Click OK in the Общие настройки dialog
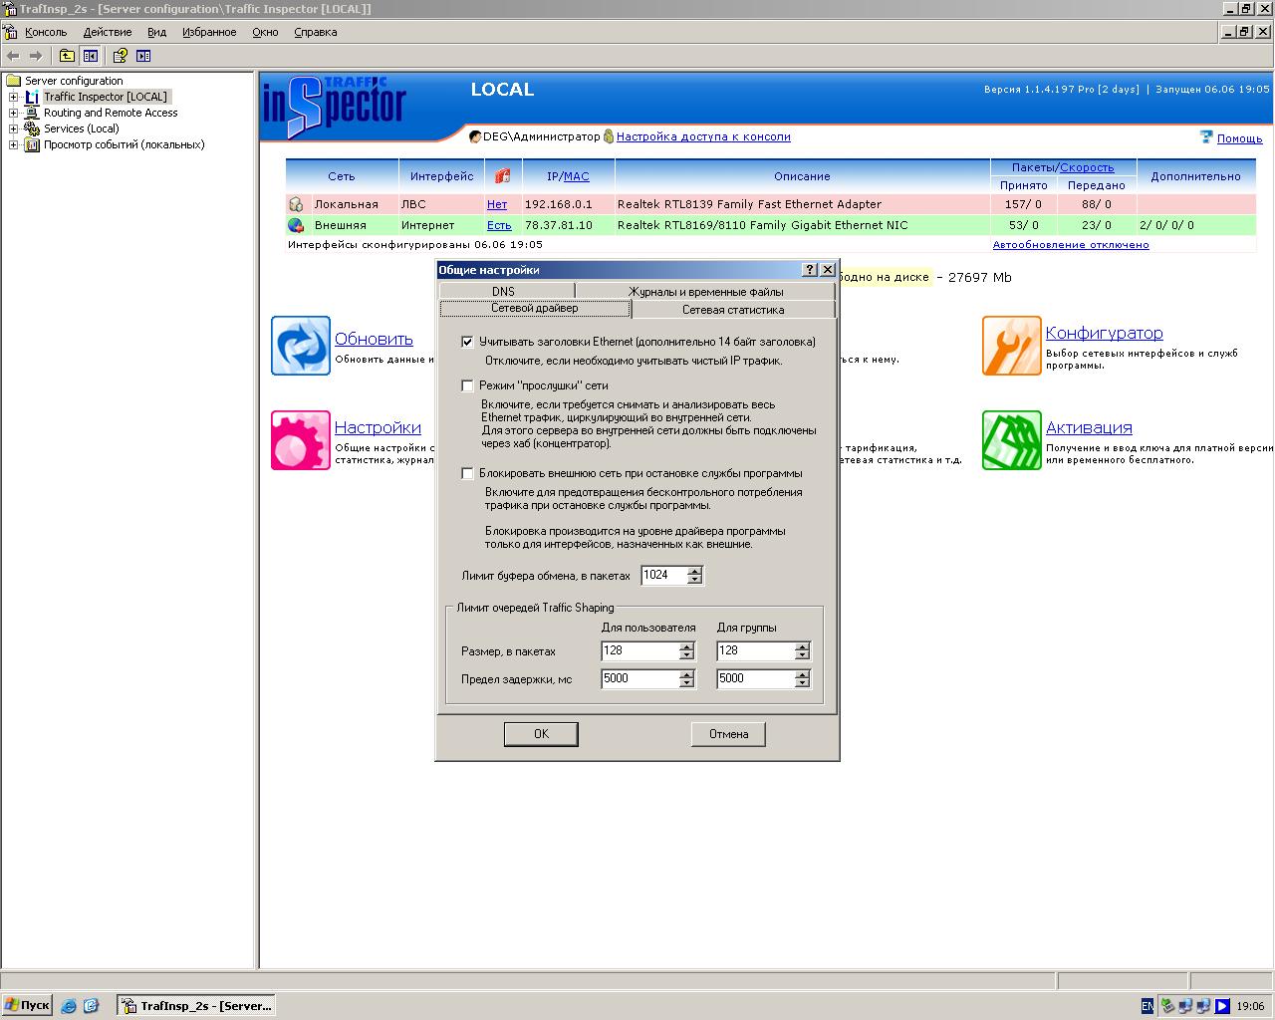The height and width of the screenshot is (1020, 1275). (541, 734)
